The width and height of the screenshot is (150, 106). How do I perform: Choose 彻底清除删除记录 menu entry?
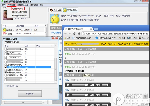click(20, 15)
